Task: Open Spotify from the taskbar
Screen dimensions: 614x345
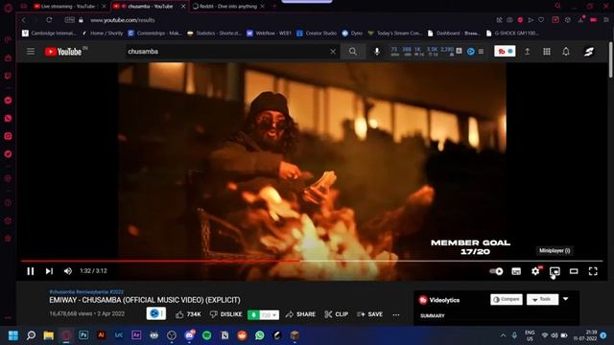Action: [207, 335]
